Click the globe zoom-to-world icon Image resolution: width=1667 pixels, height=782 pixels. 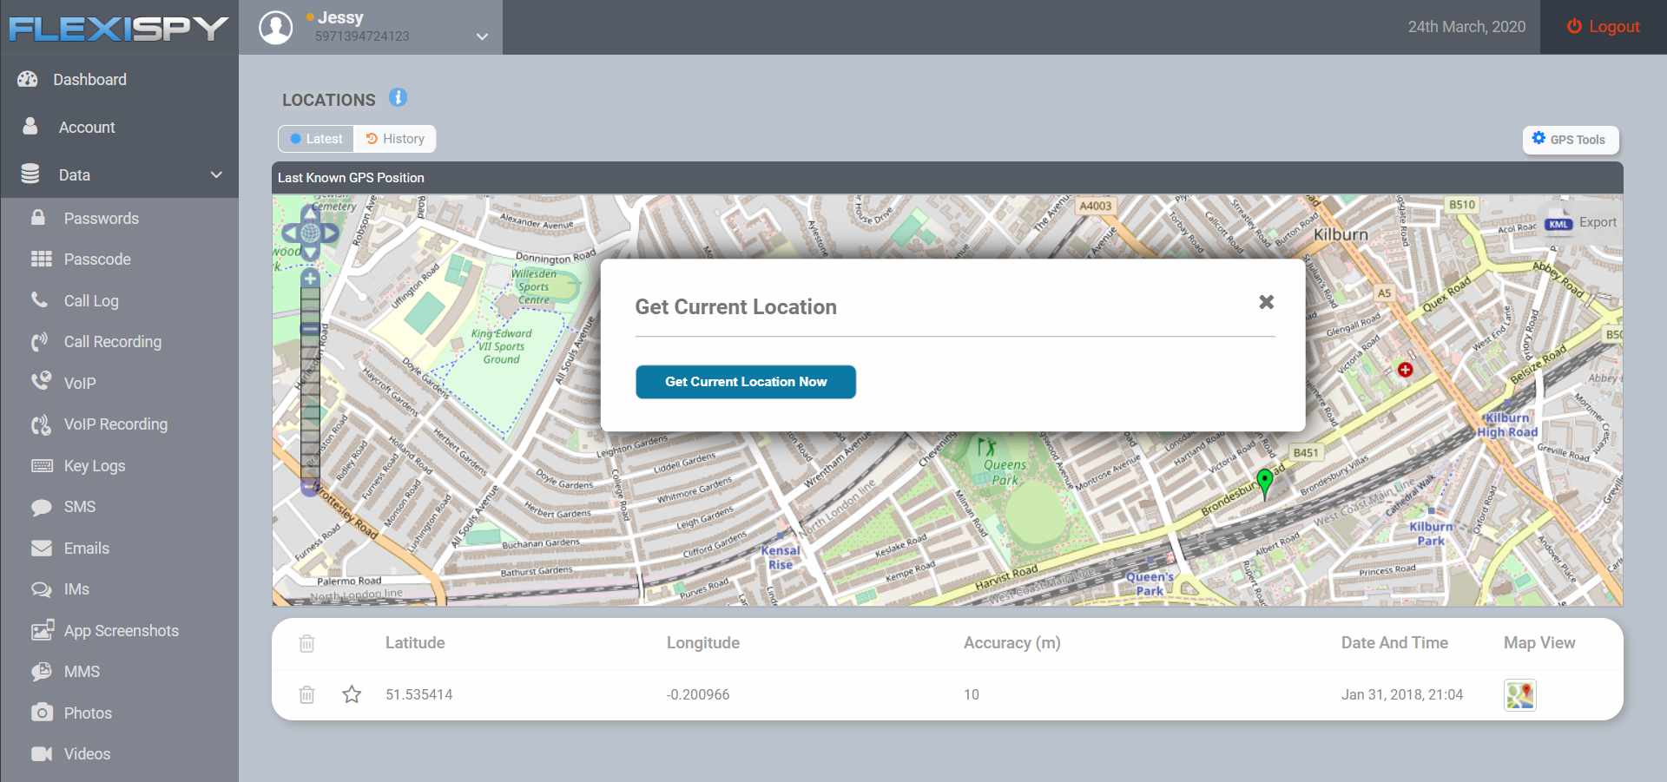pyautogui.click(x=310, y=233)
